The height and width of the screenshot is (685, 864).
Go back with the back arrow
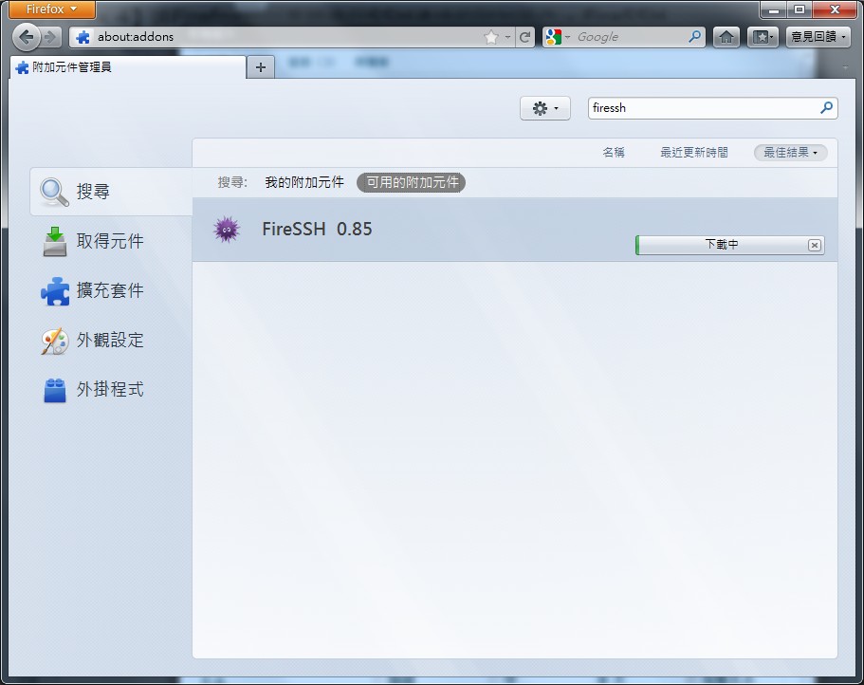pos(26,37)
